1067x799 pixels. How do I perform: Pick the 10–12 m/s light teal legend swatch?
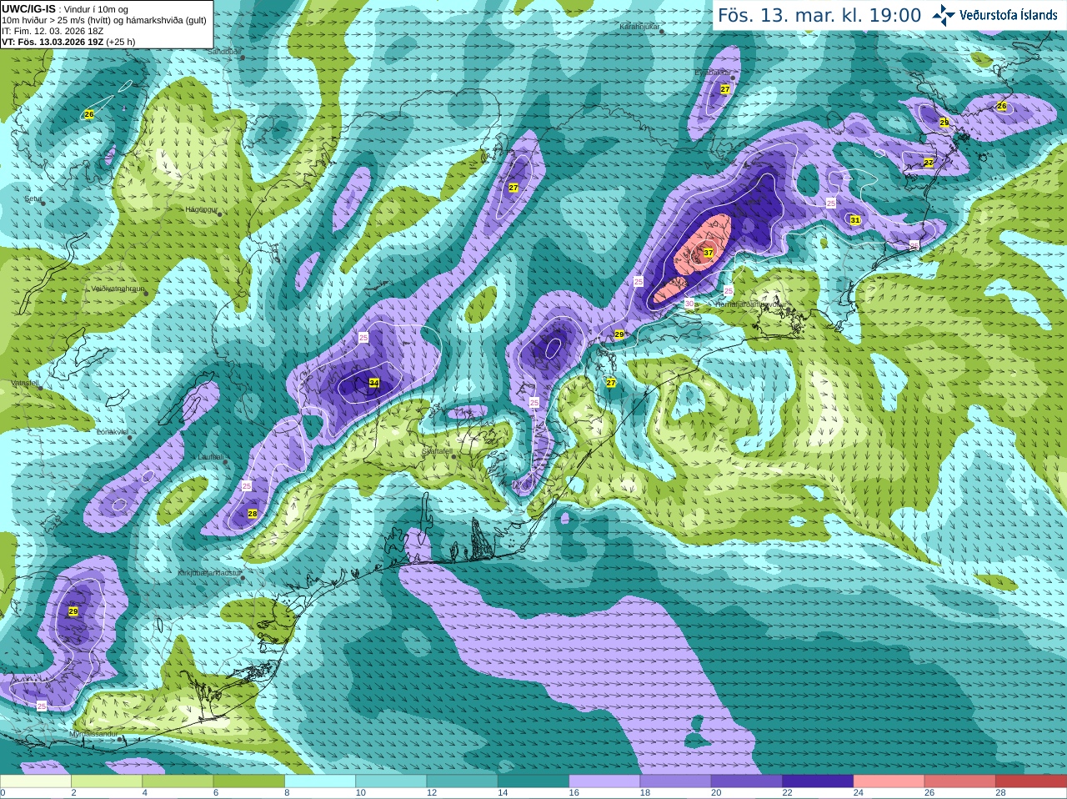pyautogui.click(x=391, y=781)
